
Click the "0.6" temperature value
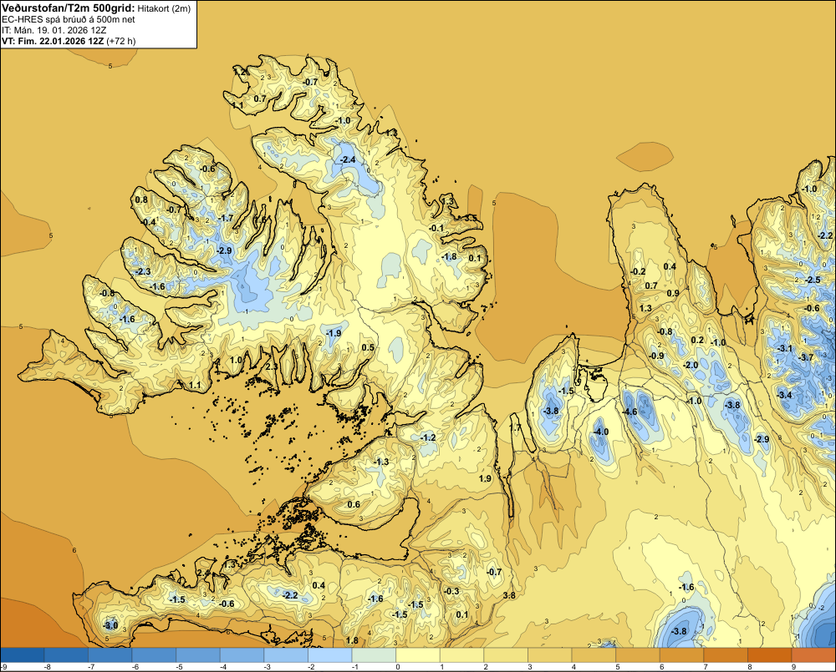click(x=354, y=504)
